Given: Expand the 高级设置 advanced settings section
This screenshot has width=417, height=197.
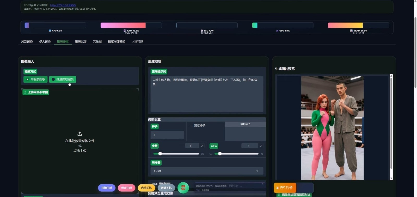Looking at the screenshot, I should coord(154,119).
